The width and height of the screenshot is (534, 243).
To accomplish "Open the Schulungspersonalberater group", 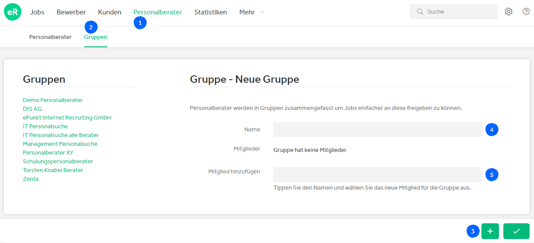I will 58,162.
